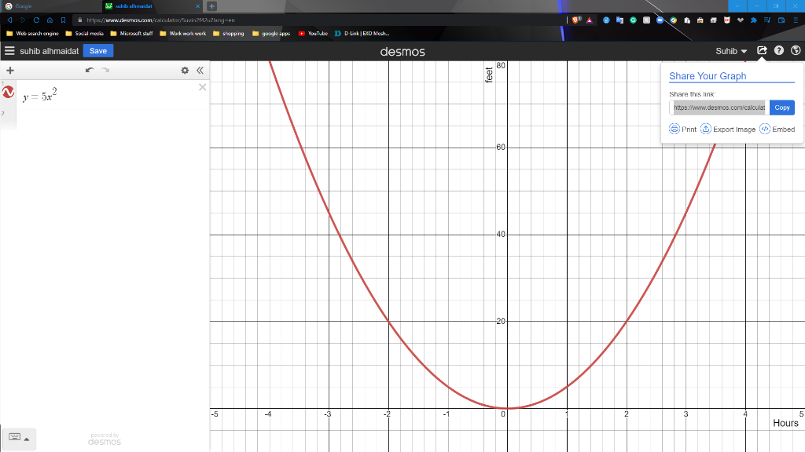805x452 pixels.
Task: Show the on-screen keyboard
Action: (x=13, y=439)
